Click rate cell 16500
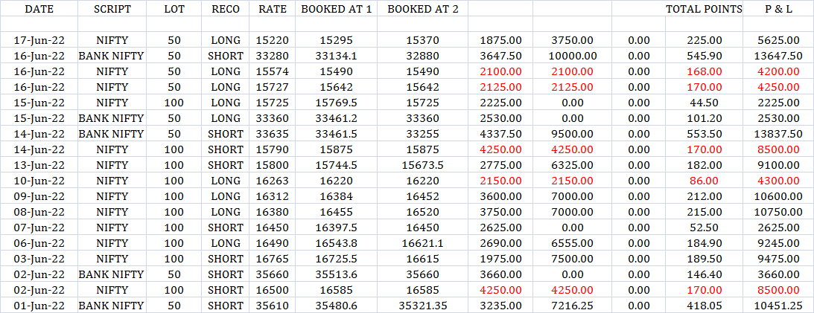The height and width of the screenshot is (313, 814). [273, 290]
